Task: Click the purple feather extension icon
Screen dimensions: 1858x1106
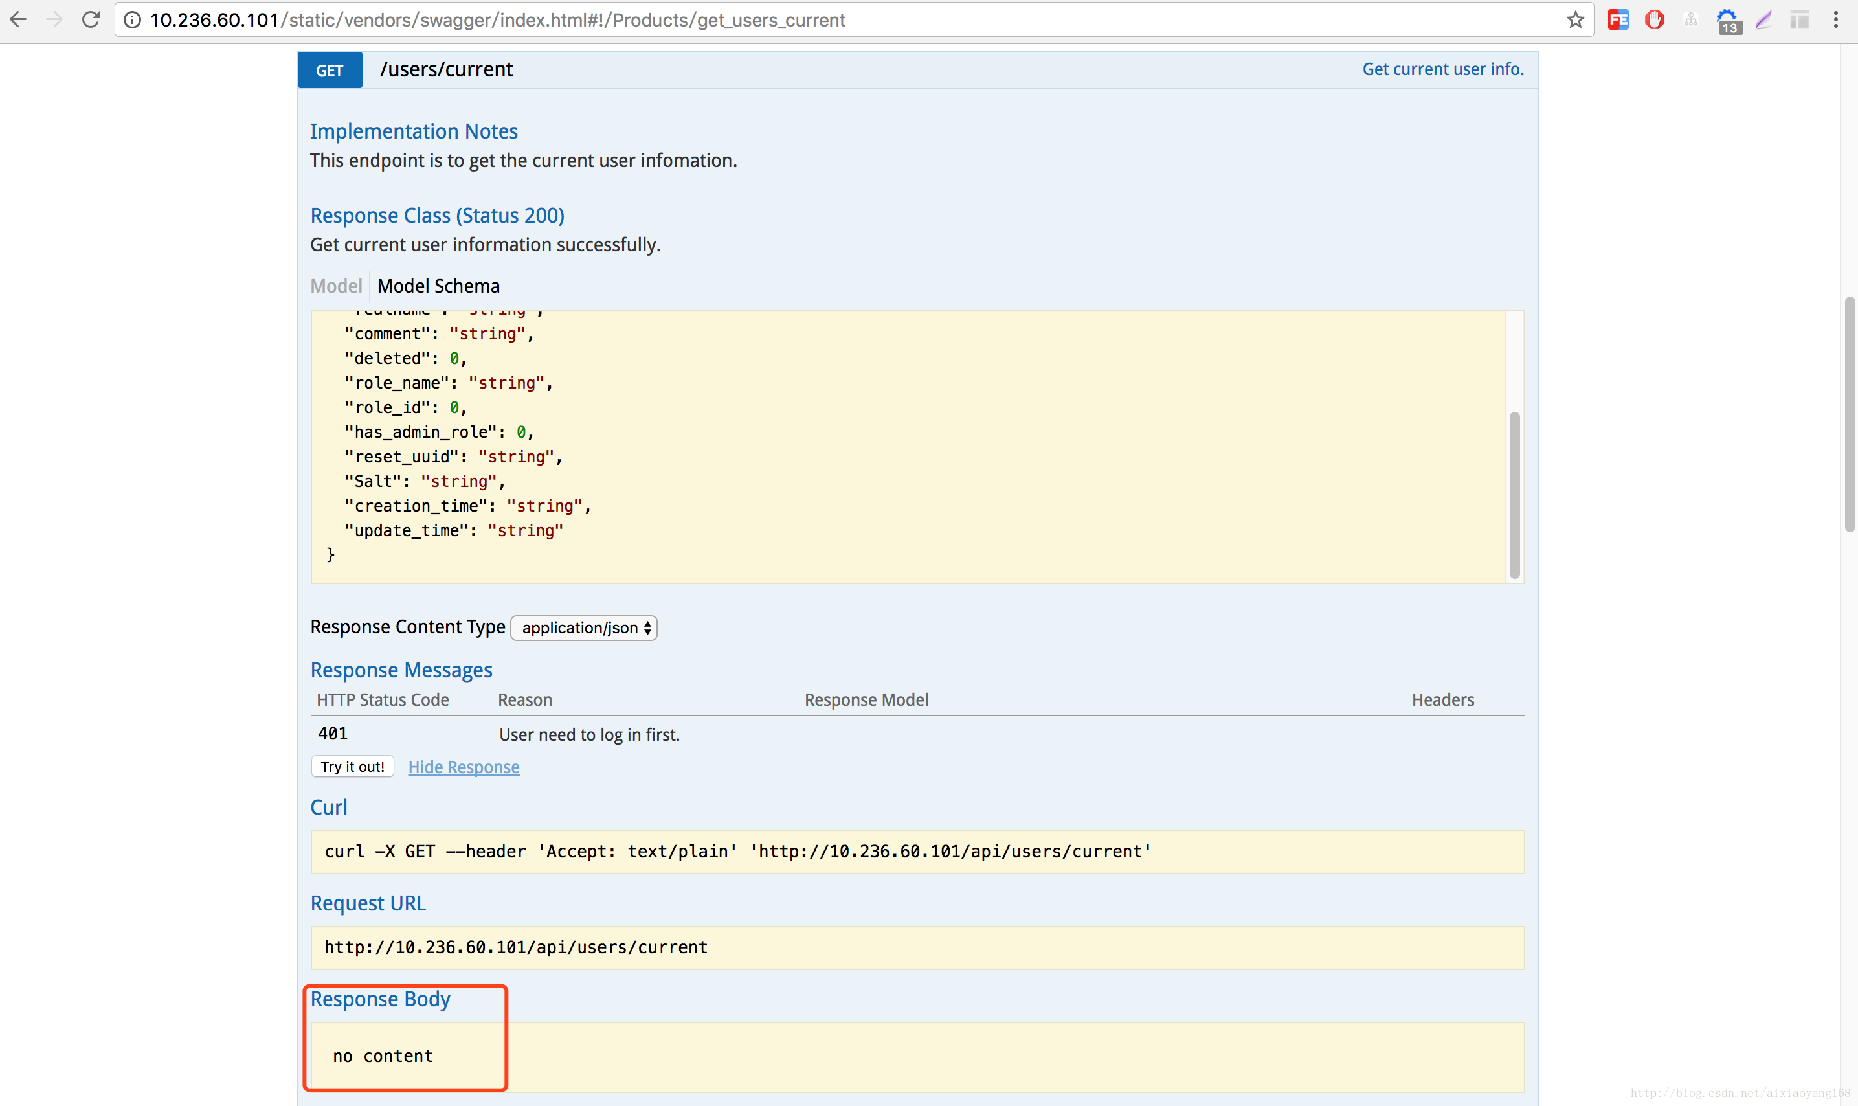Action: (1763, 20)
